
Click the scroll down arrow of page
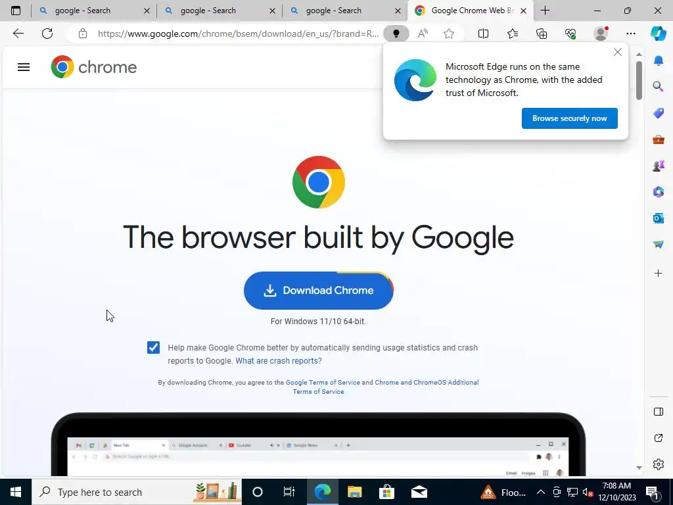pyautogui.click(x=639, y=468)
